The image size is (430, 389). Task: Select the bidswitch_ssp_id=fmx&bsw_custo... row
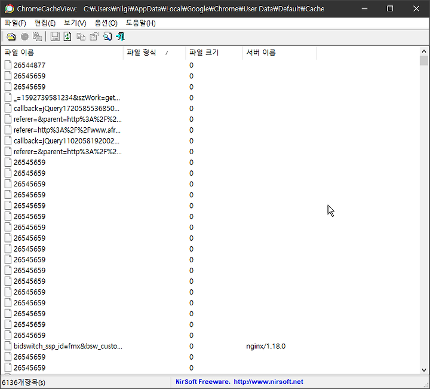pos(67,346)
